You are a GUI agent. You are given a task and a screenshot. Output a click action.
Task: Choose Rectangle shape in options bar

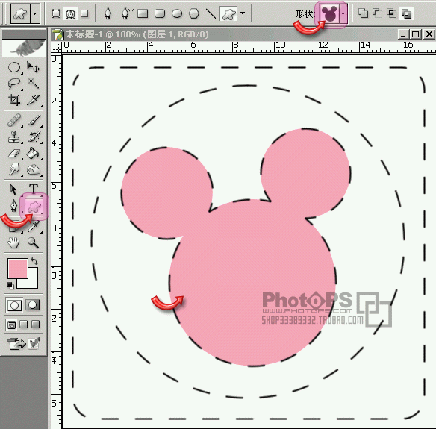click(x=143, y=13)
